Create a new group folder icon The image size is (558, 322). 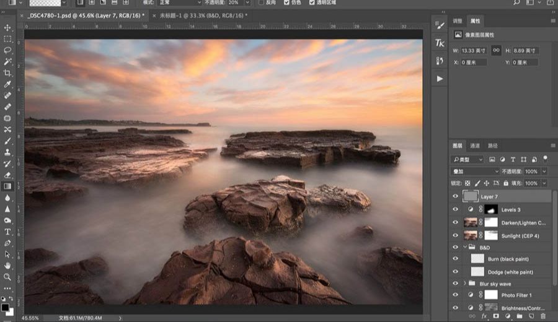[519, 316]
